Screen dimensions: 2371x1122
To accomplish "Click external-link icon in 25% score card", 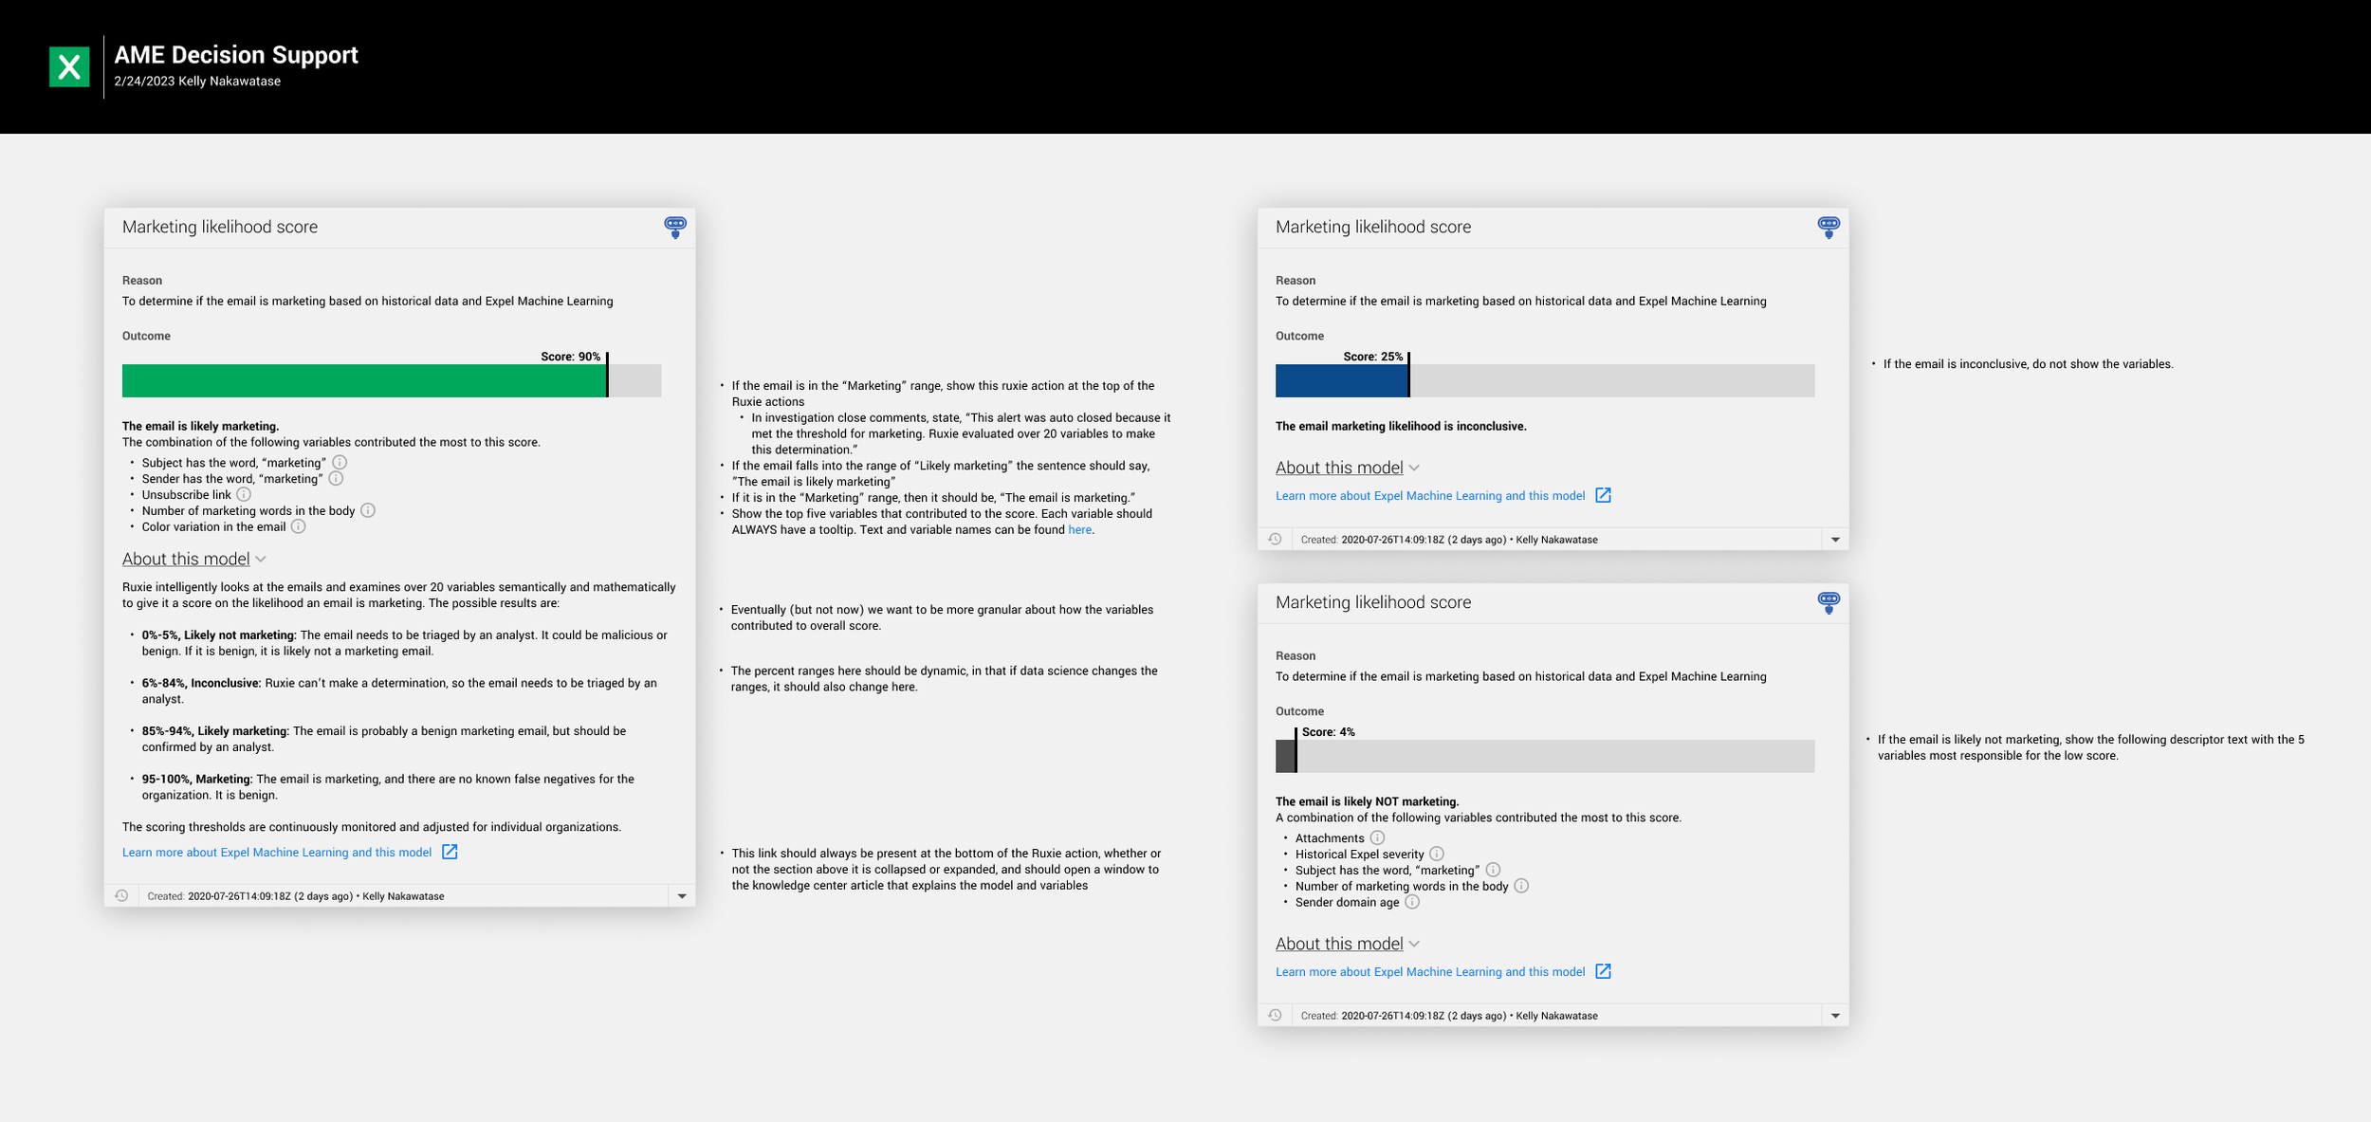I will coord(1603,495).
